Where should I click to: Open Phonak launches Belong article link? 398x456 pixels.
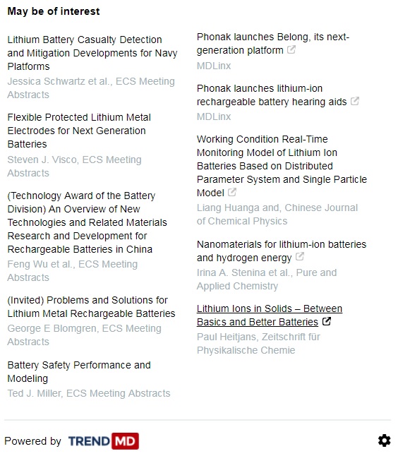pyautogui.click(x=272, y=44)
